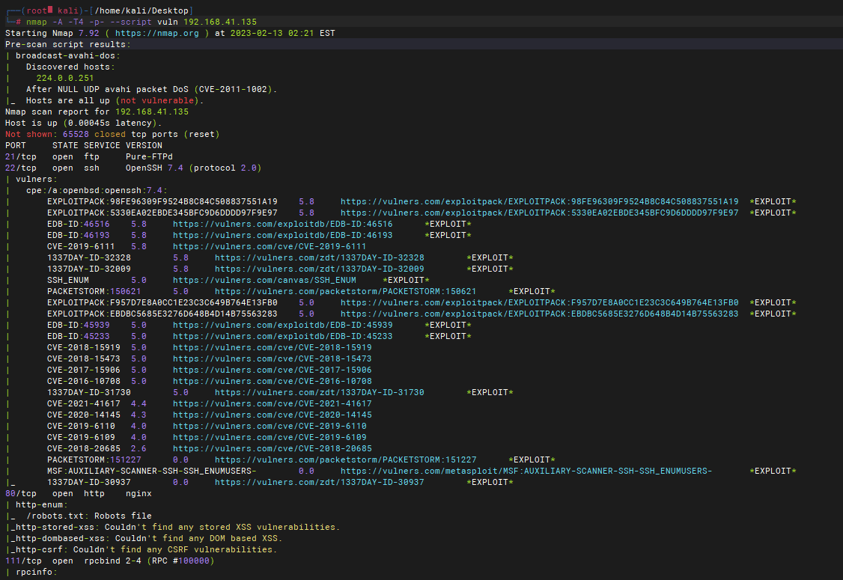Select the prompt path /home/kali/Desktop
The height and width of the screenshot is (580, 843).
(x=141, y=10)
